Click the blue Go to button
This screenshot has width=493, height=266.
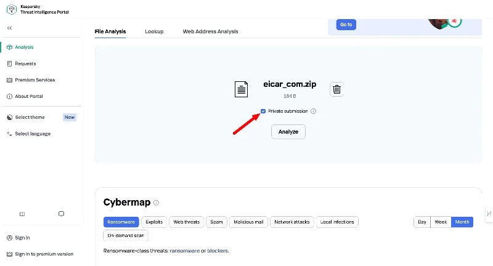point(346,25)
